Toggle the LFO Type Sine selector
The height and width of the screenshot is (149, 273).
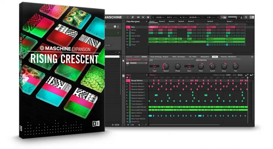click(x=155, y=66)
